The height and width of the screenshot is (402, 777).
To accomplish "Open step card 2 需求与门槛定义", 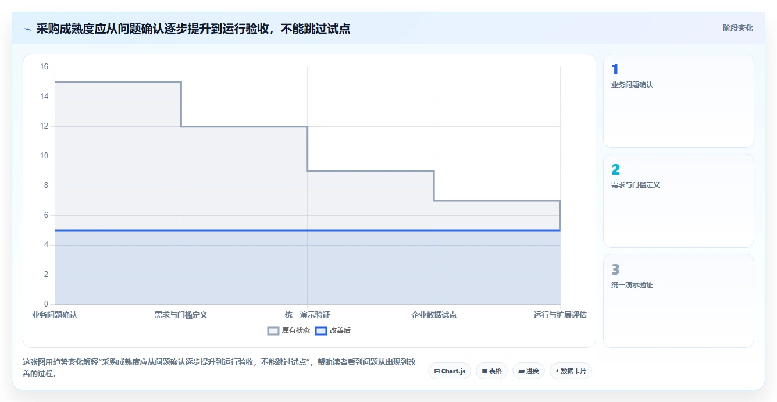I will (679, 201).
